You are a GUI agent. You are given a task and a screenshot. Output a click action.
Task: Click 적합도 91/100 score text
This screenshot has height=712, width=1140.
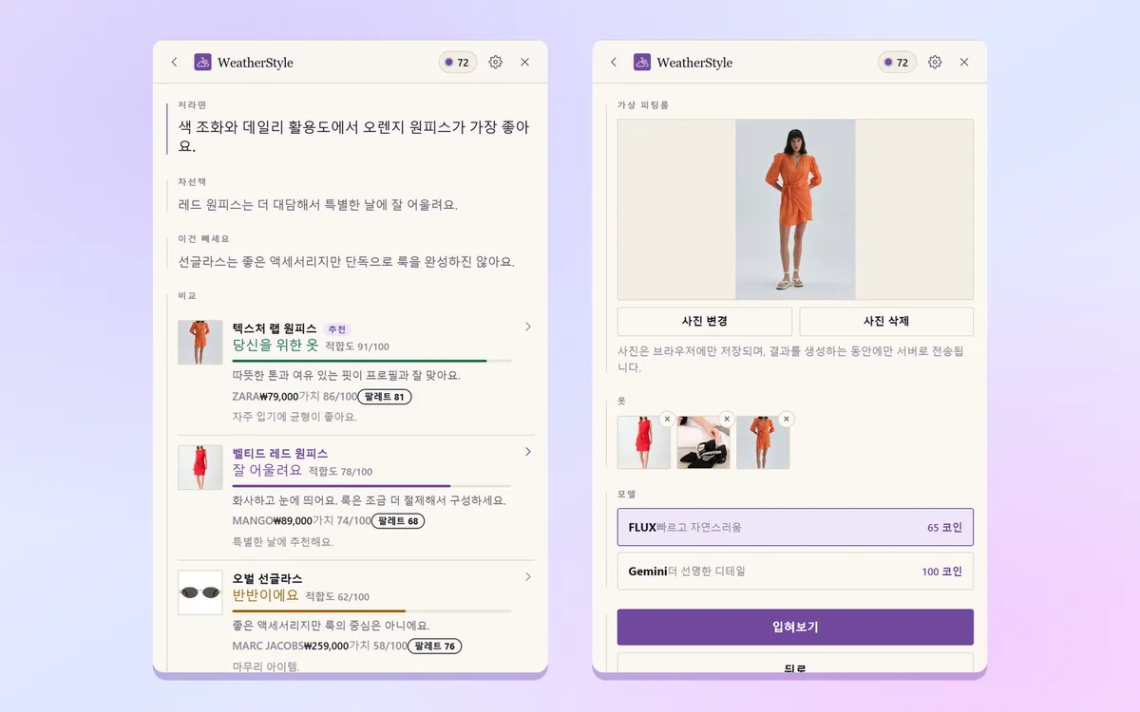click(357, 347)
